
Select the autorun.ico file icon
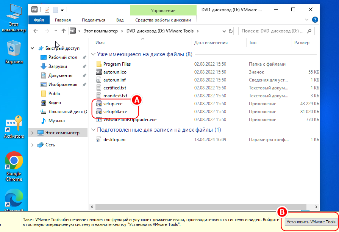coord(99,72)
